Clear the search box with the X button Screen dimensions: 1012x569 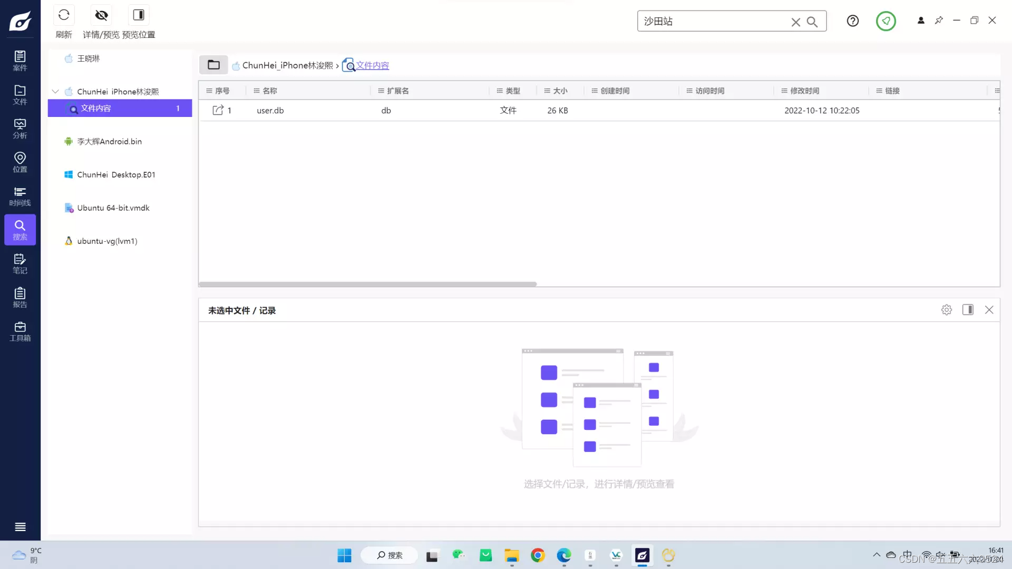point(795,22)
